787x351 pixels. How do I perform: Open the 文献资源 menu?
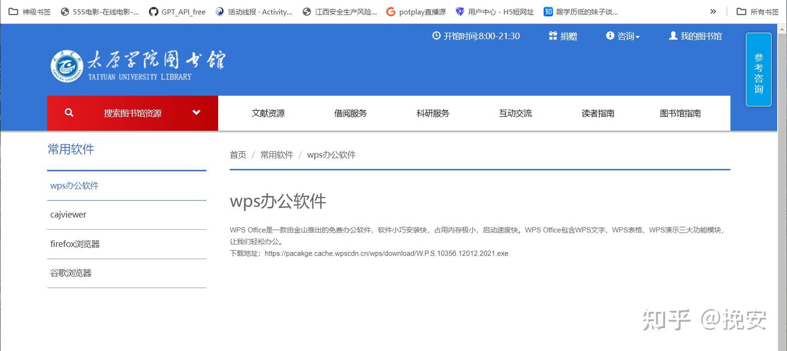(x=268, y=114)
